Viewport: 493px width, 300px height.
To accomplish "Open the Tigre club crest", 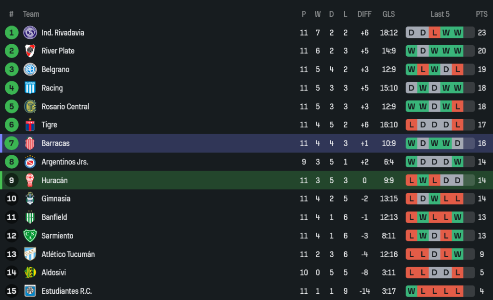I will pyautogui.click(x=30, y=125).
